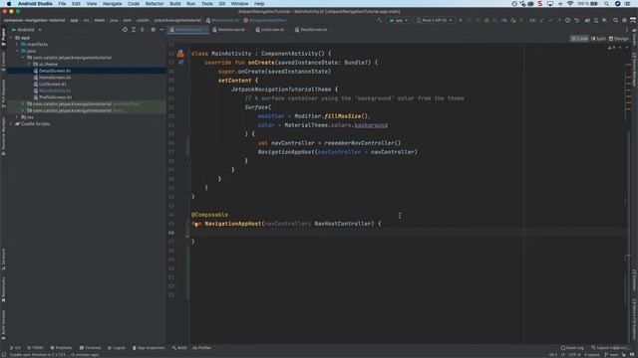Click the compose-navigation-tutorial breadcrumb
Image resolution: width=638 pixels, height=358 pixels.
pos(34,20)
